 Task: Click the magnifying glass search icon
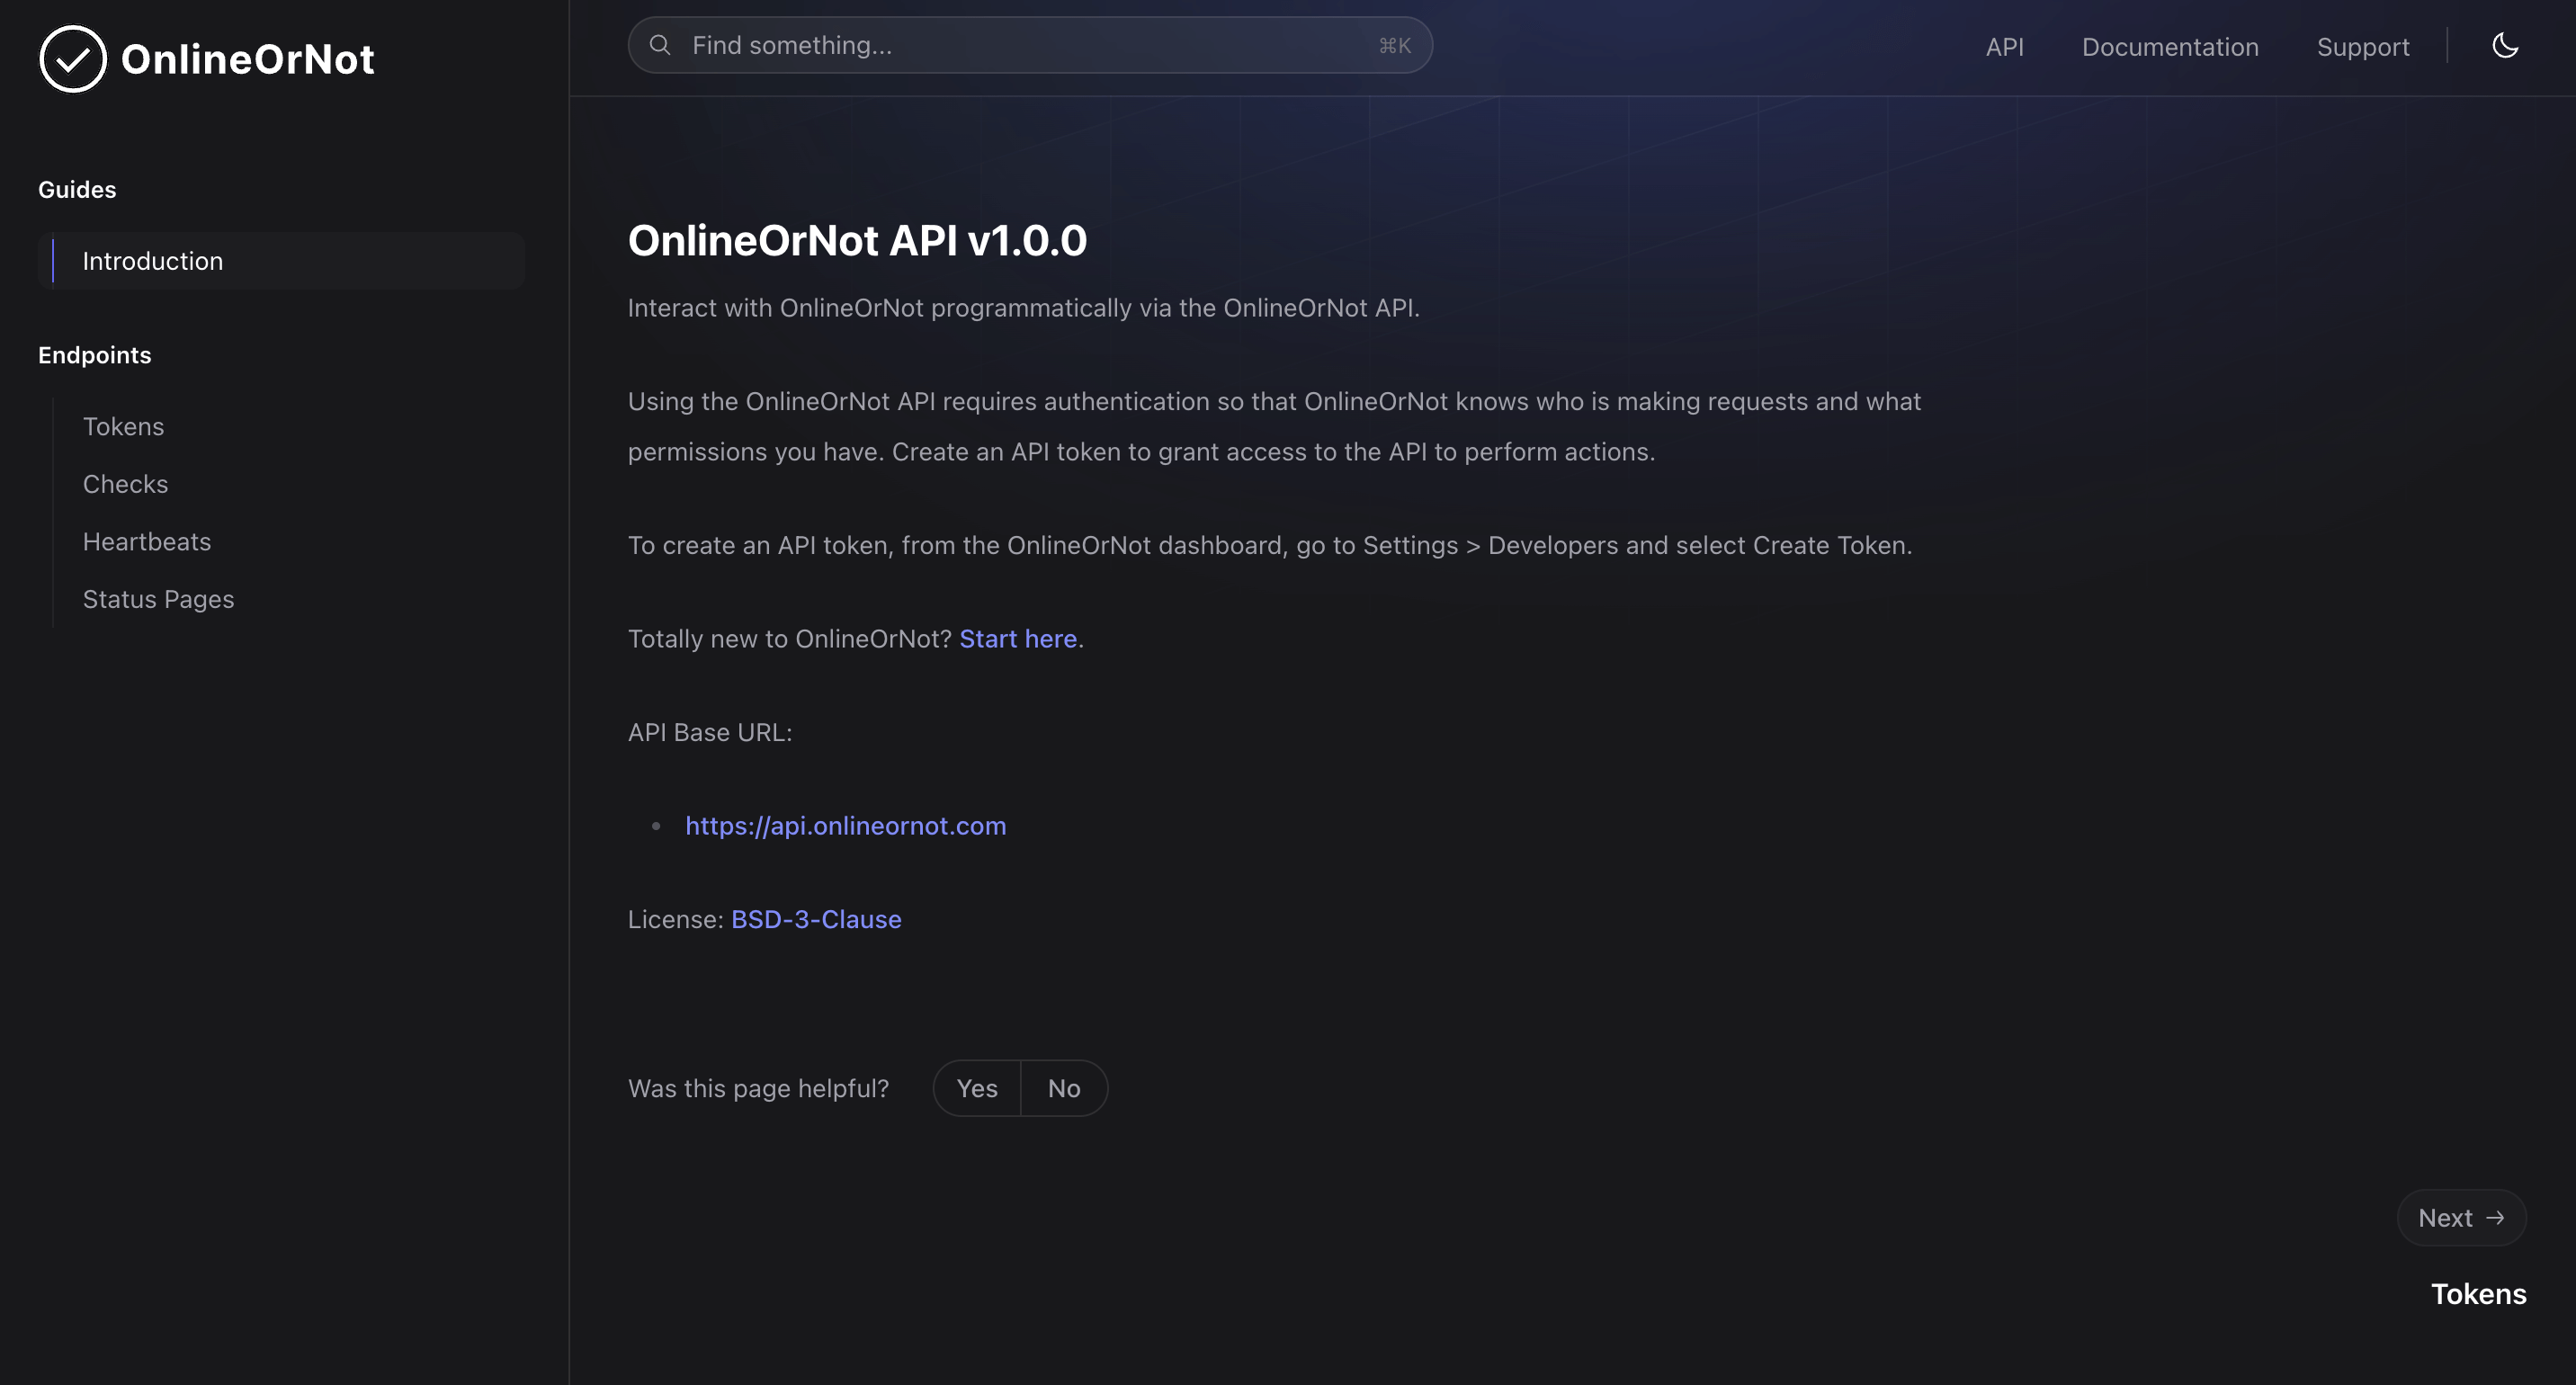[660, 45]
